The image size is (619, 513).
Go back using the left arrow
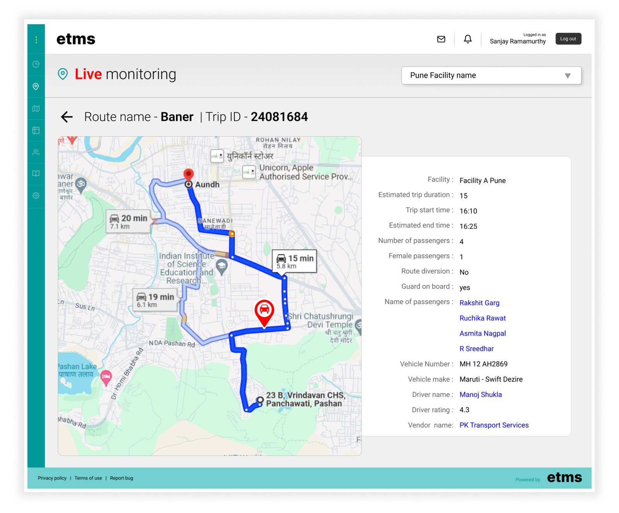67,117
